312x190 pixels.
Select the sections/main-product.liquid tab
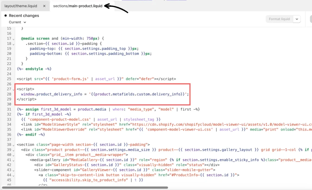click(78, 6)
